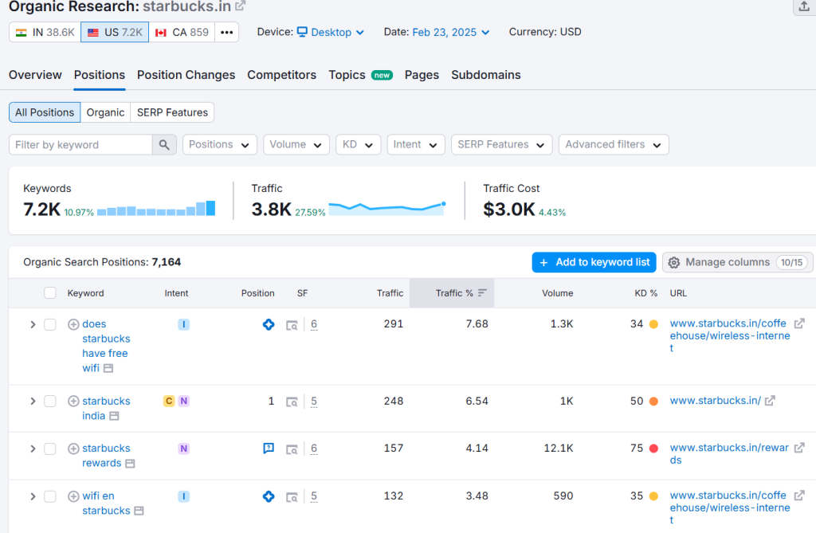View SERP snapshot icon beside starbucks india
This screenshot has width=816, height=533.
(115, 416)
